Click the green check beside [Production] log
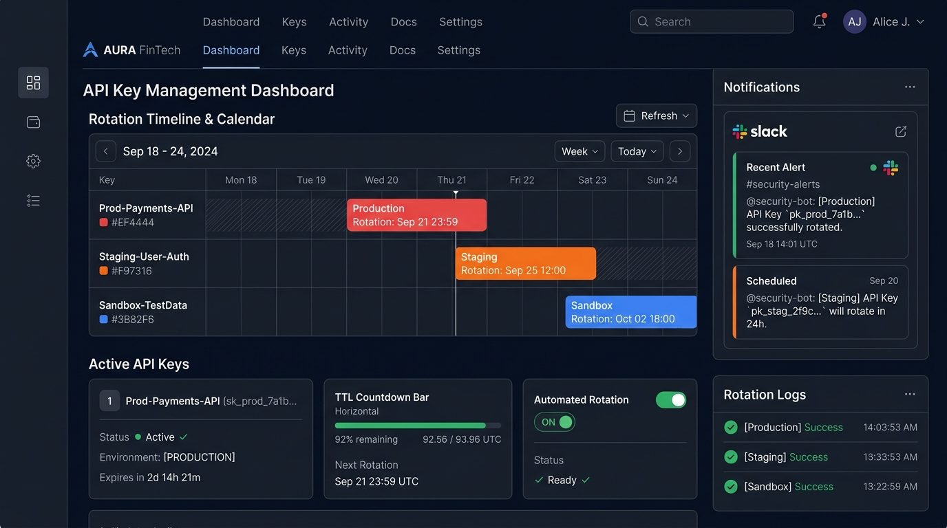The image size is (947, 528). click(731, 427)
